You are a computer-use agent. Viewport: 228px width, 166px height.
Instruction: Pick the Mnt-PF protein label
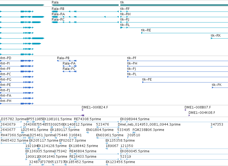click(x=5, y=69)
